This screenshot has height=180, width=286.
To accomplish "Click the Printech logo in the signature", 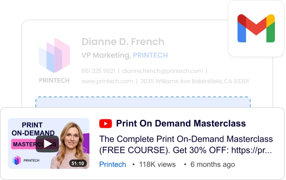I will tap(54, 55).
